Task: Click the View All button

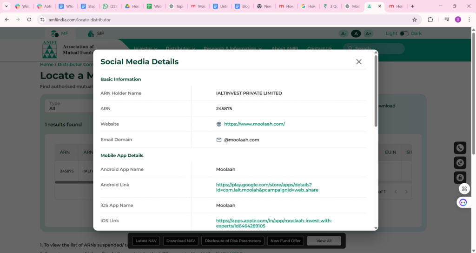Action: (x=324, y=241)
